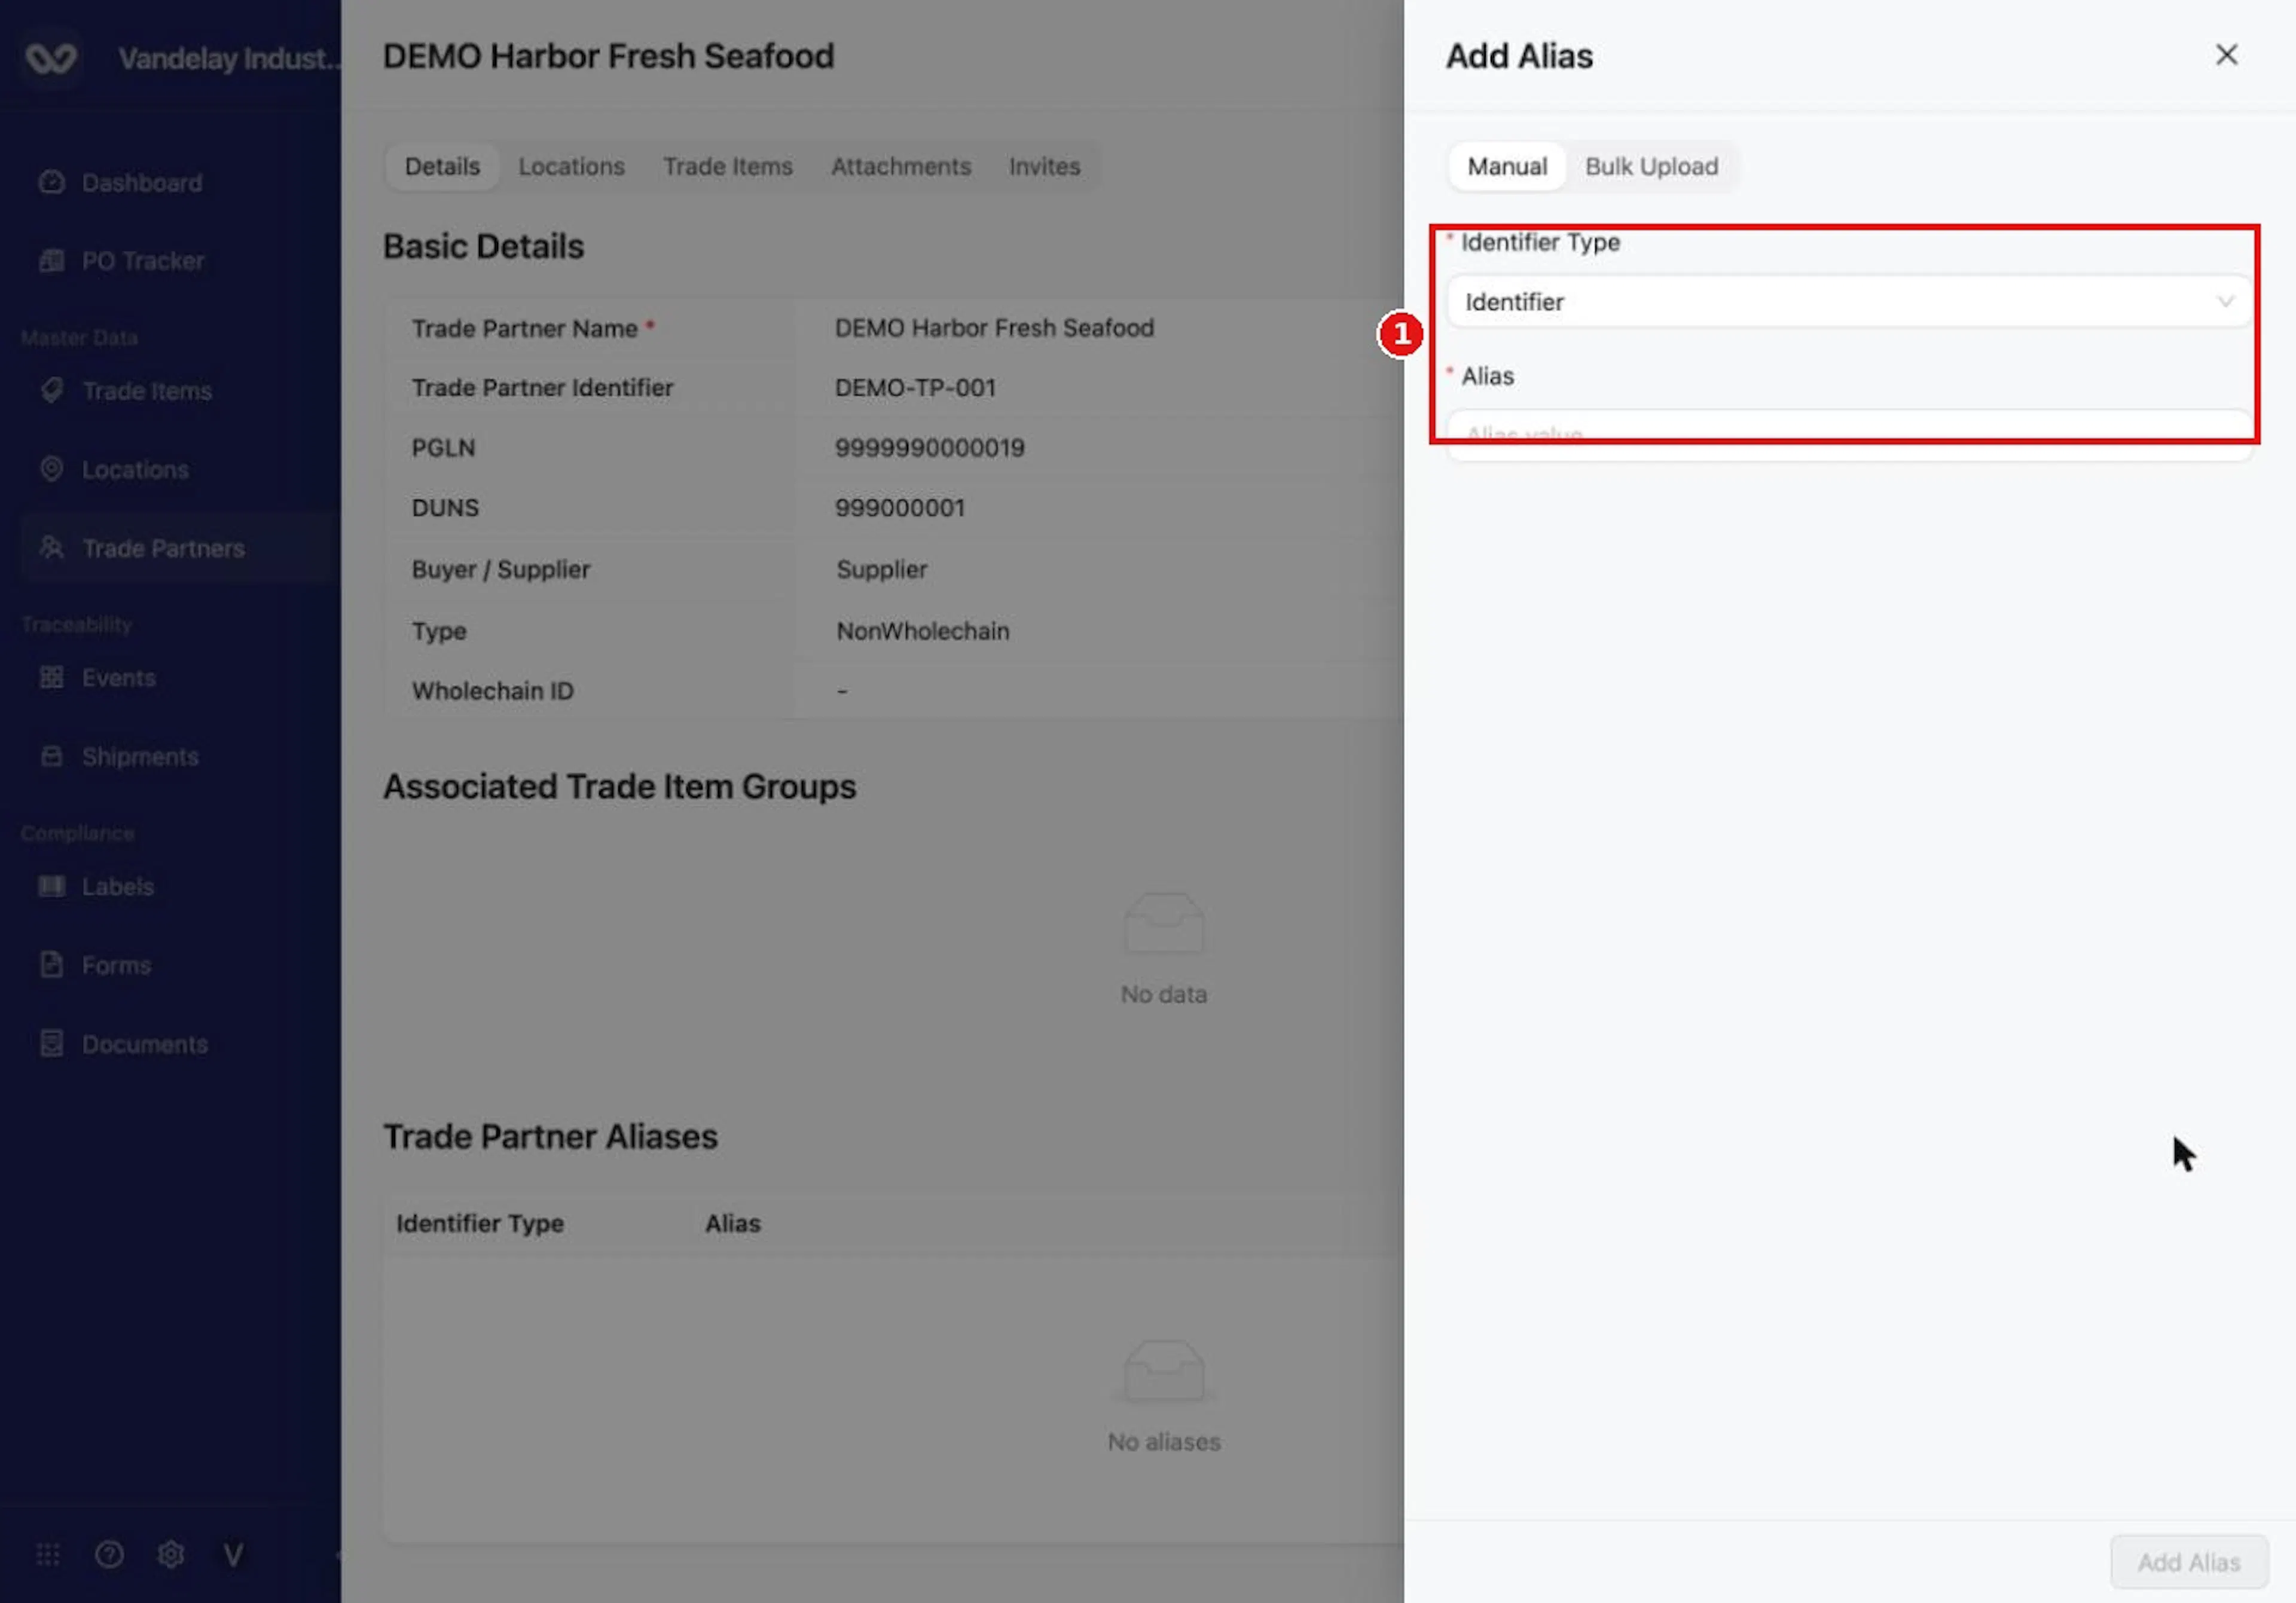Click the DEMO-TP-001 identifier value

point(915,388)
